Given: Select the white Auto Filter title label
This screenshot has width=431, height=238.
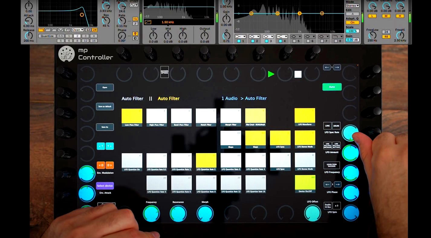Looking at the screenshot, I should 132,99.
